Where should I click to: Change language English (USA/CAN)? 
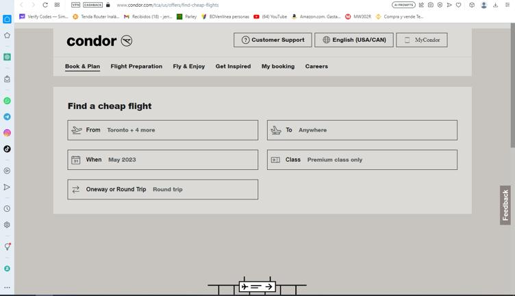pos(354,40)
